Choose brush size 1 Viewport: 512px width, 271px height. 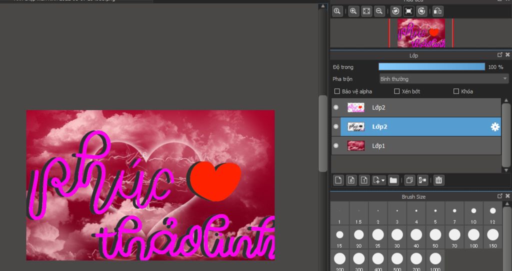pos(339,213)
